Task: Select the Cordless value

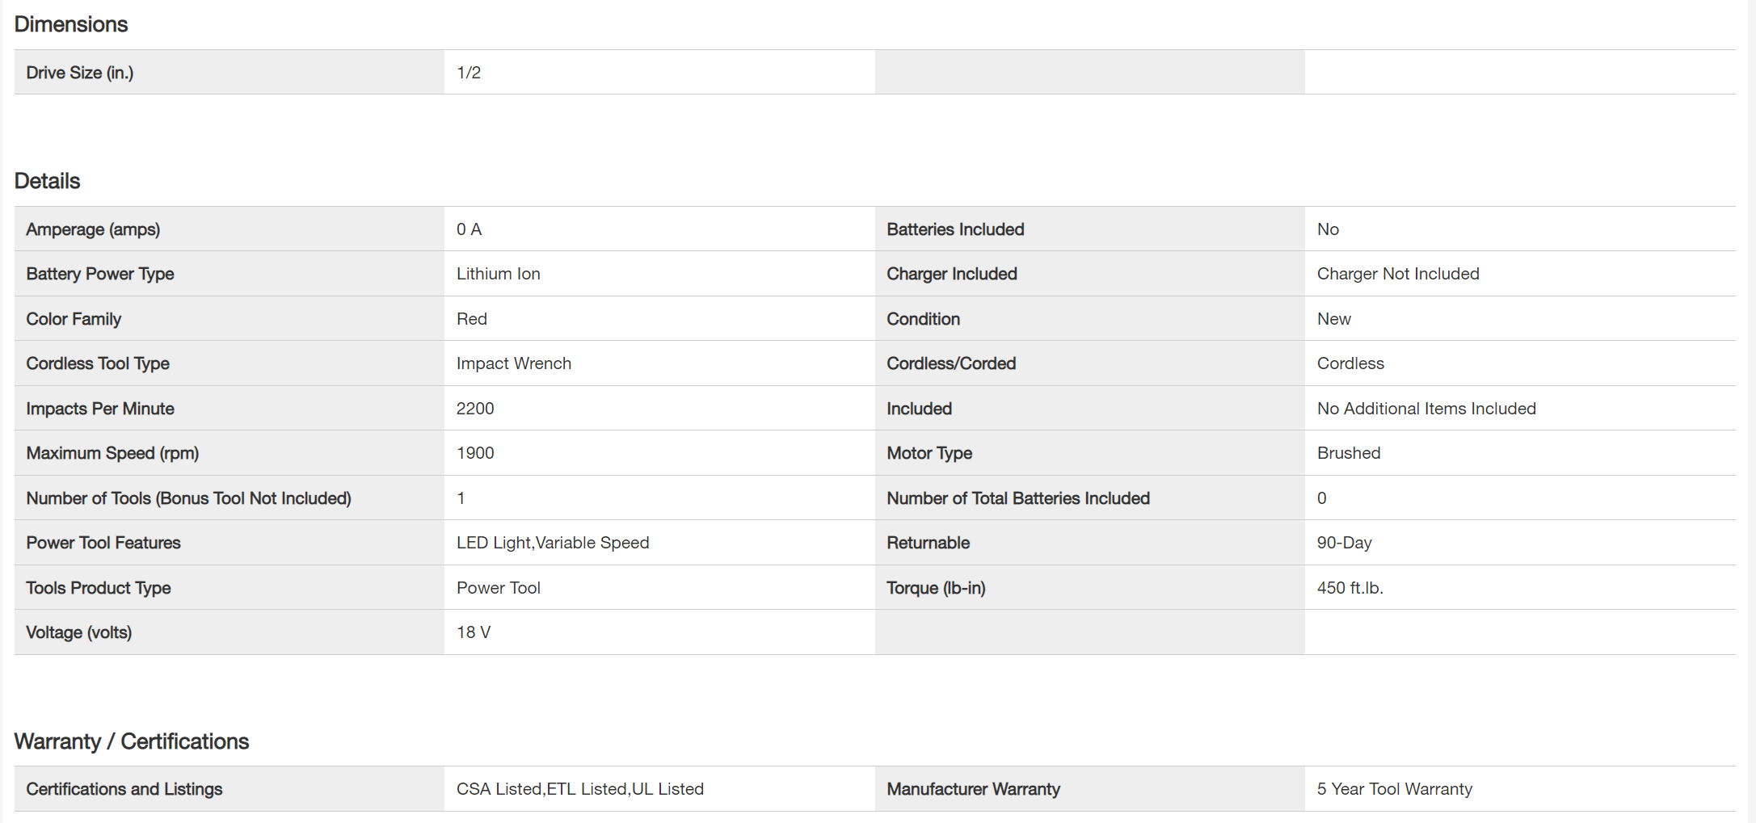Action: 1350,363
